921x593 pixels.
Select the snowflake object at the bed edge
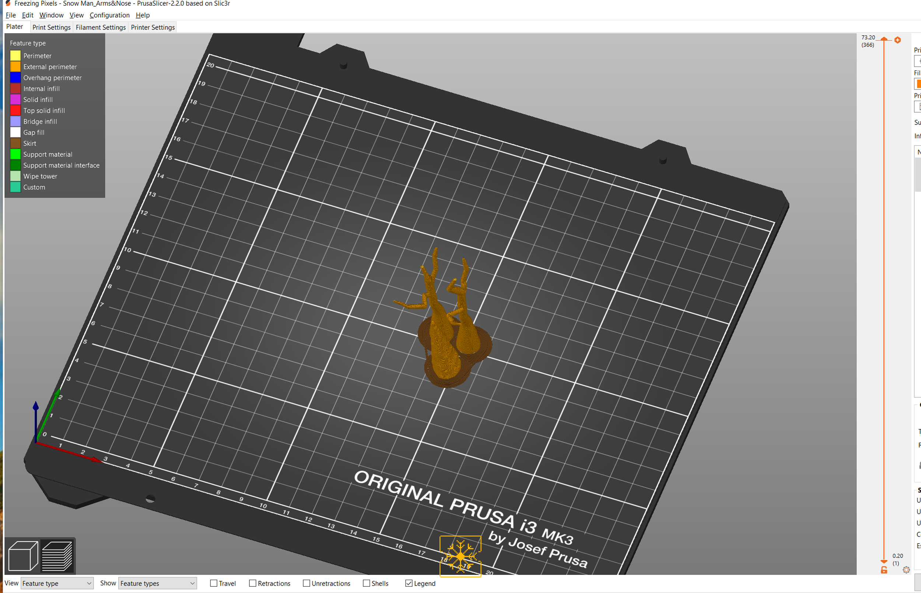(x=460, y=556)
